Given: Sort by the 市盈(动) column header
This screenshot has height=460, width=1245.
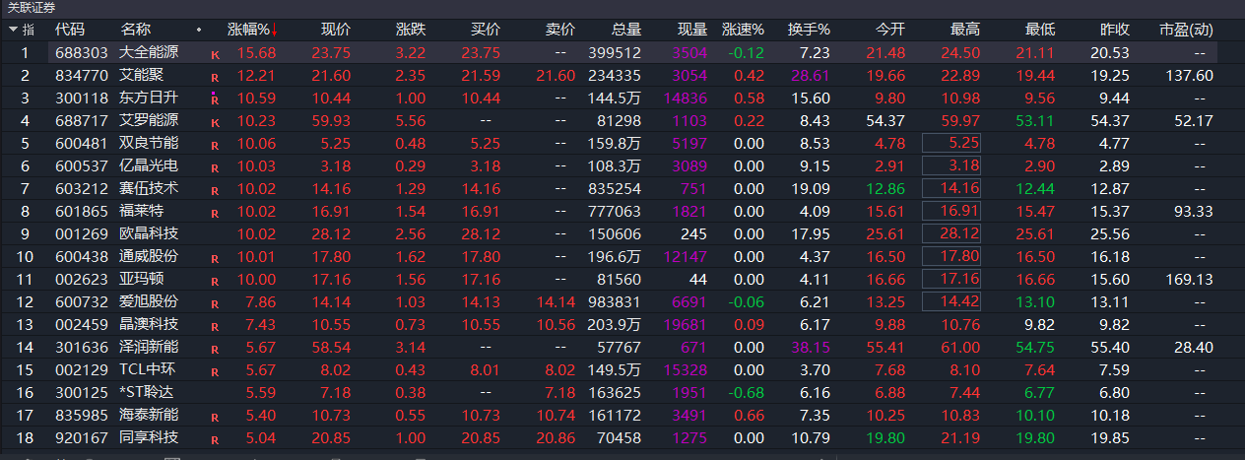Looking at the screenshot, I should click(x=1186, y=30).
